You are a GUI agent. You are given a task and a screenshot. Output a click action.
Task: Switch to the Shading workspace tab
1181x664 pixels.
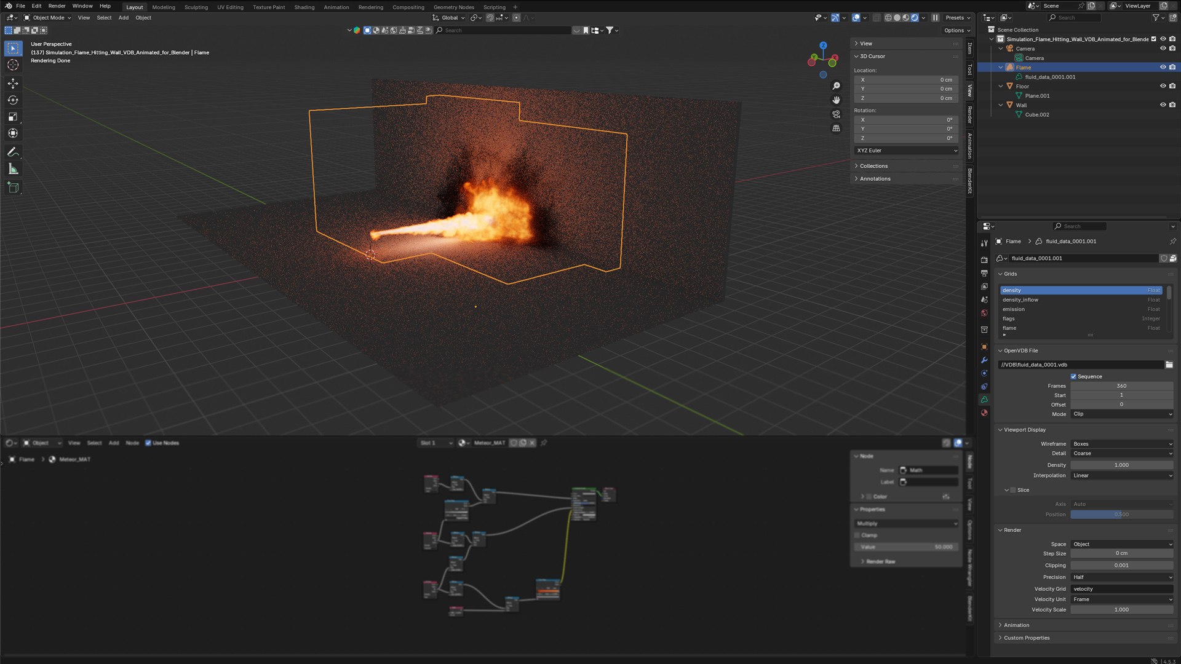pos(304,7)
